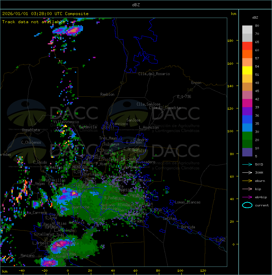
Task: Pick the magenta swatch in dBZ scale
Action: click(247, 103)
